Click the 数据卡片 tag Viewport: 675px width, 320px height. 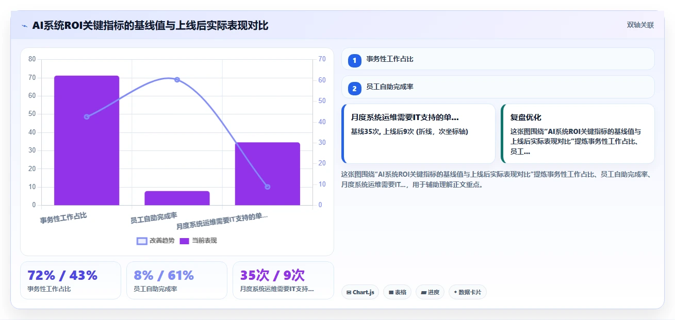(x=467, y=292)
